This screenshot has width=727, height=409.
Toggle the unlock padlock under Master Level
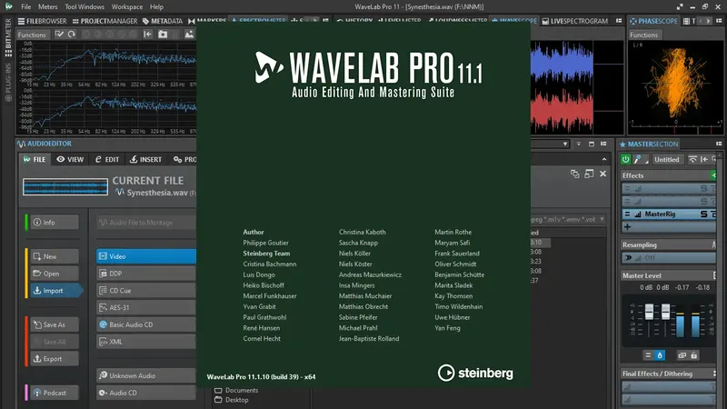pos(693,355)
